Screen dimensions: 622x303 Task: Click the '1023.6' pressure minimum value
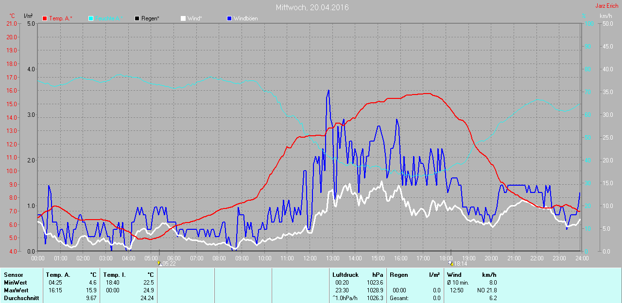click(x=375, y=283)
